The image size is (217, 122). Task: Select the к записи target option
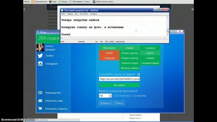[150, 48]
